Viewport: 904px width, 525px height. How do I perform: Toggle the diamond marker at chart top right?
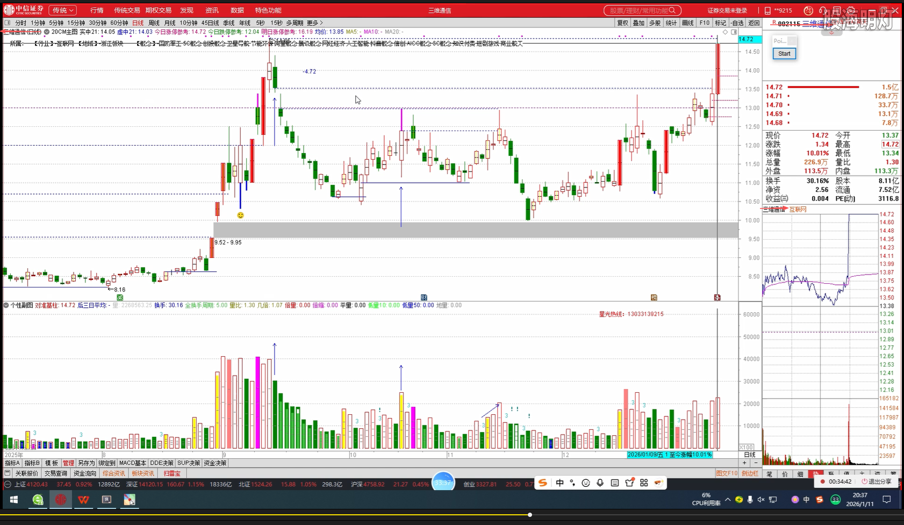point(725,32)
